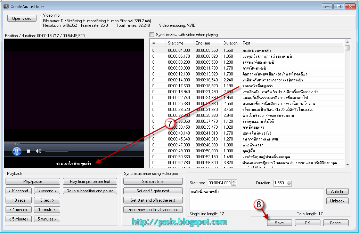Select subtitle row starting 00:00:22,740
The width and height of the screenshot is (359, 233).
247,98
